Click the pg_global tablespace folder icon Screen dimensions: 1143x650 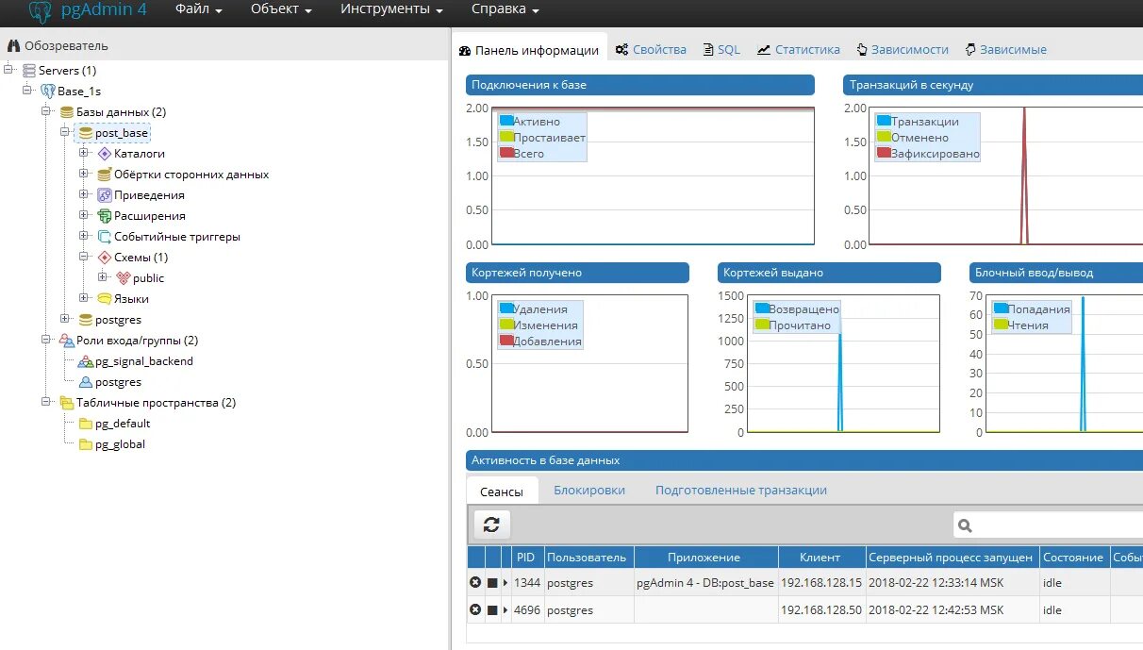click(85, 444)
